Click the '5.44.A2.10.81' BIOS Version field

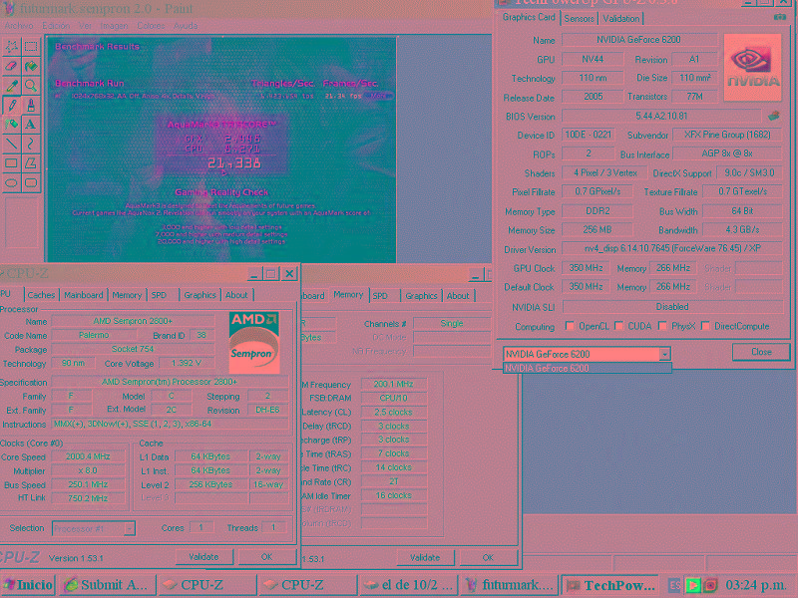pyautogui.click(x=661, y=116)
